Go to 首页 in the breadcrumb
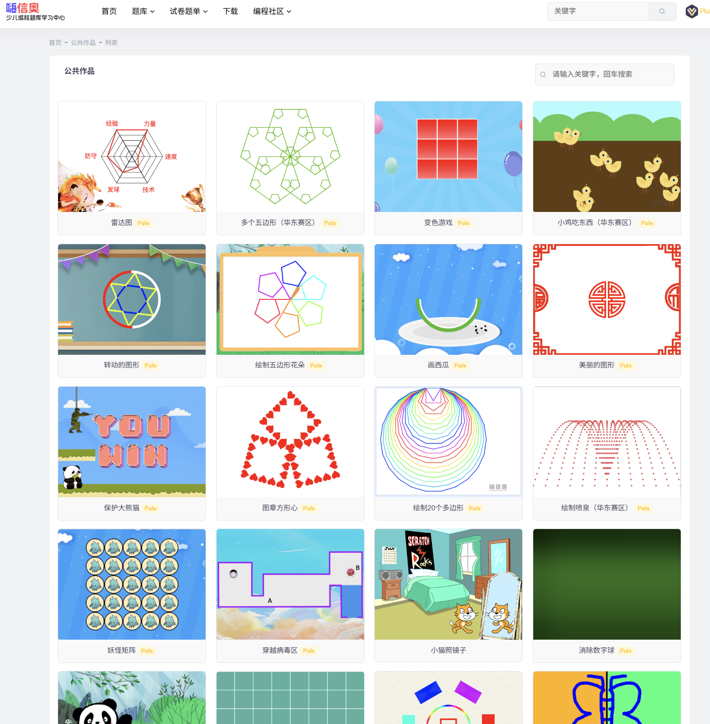710x724 pixels. pos(55,43)
